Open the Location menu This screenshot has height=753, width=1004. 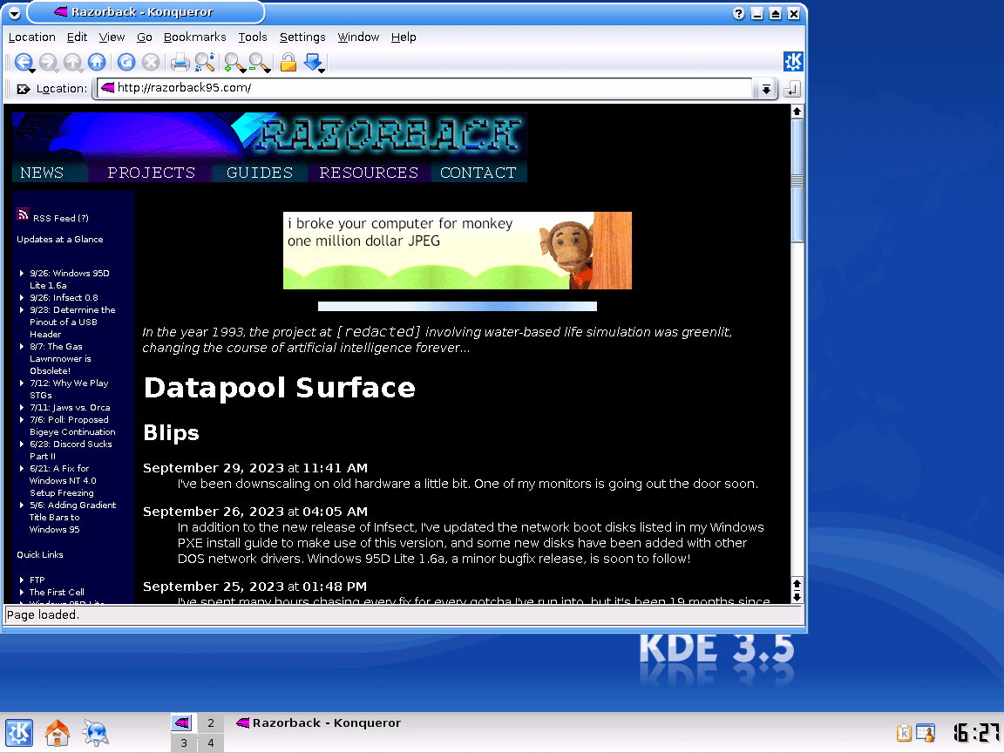point(32,37)
